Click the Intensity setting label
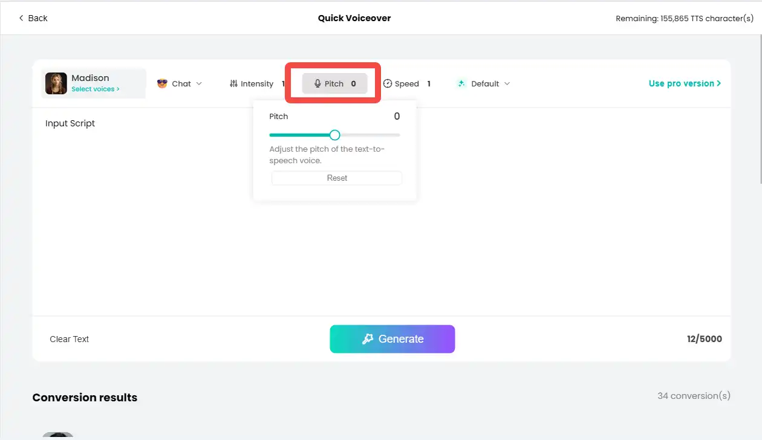The width and height of the screenshot is (762, 440). pos(257,84)
